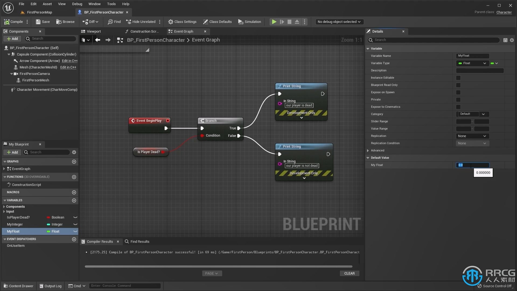Open the Character parent class link
The image size is (517, 291).
pyautogui.click(x=504, y=12)
